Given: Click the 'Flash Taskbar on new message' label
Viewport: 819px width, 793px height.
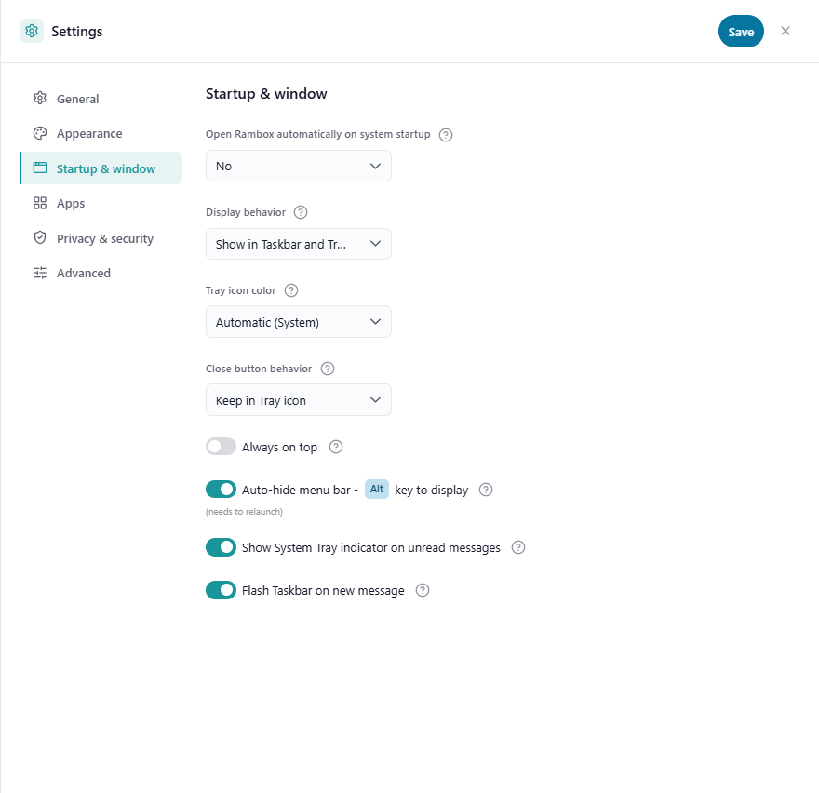Looking at the screenshot, I should point(323,591).
